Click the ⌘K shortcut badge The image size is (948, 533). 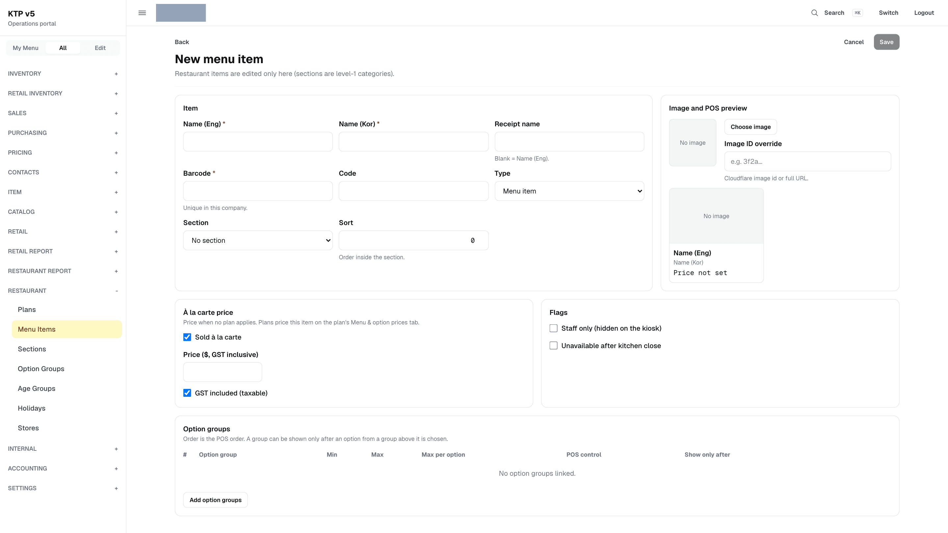pyautogui.click(x=857, y=13)
